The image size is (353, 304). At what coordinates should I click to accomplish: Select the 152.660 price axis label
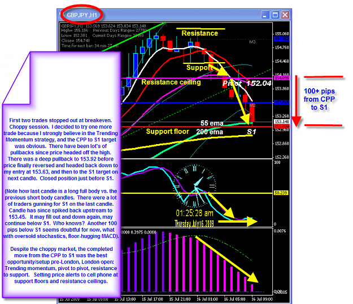282,144
